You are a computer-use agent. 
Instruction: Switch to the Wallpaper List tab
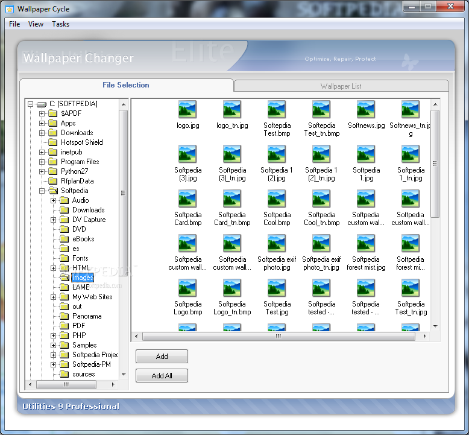pyautogui.click(x=341, y=86)
